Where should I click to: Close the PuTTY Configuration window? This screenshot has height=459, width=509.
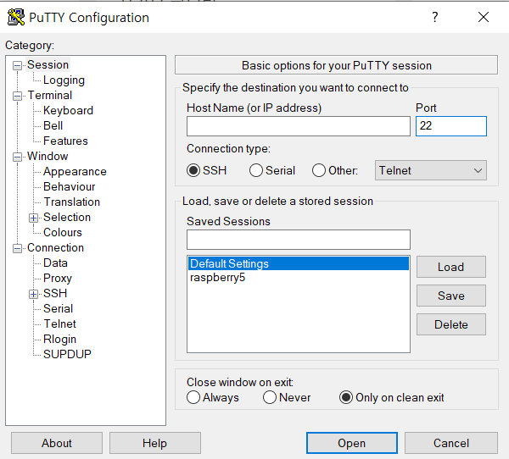[484, 17]
